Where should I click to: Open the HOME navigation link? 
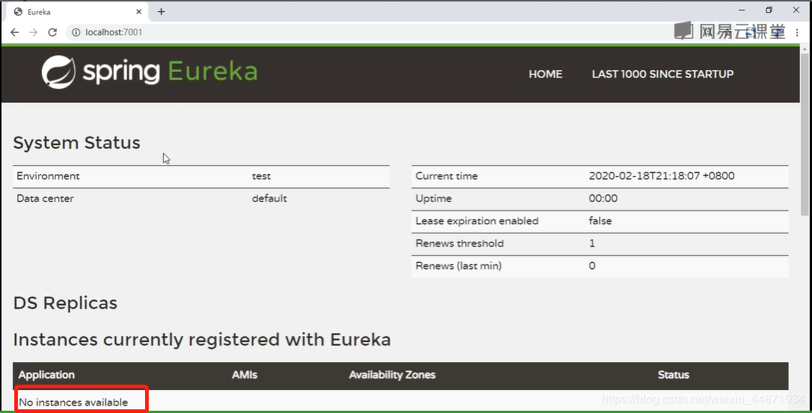click(545, 74)
